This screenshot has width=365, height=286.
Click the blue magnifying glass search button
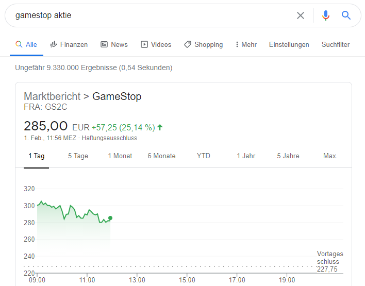pos(346,15)
